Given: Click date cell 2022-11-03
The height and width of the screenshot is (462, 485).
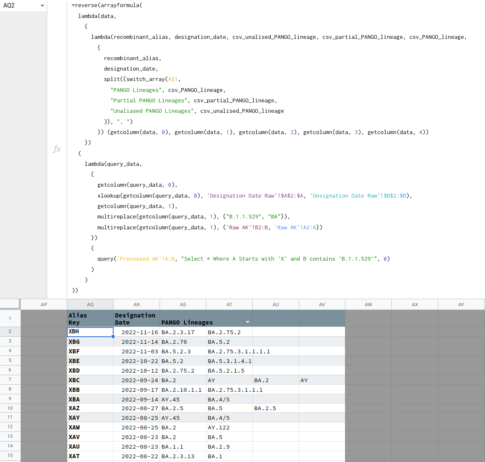Looking at the screenshot, I should [137, 351].
